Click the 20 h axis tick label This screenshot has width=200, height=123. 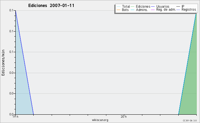[x=124, y=117]
